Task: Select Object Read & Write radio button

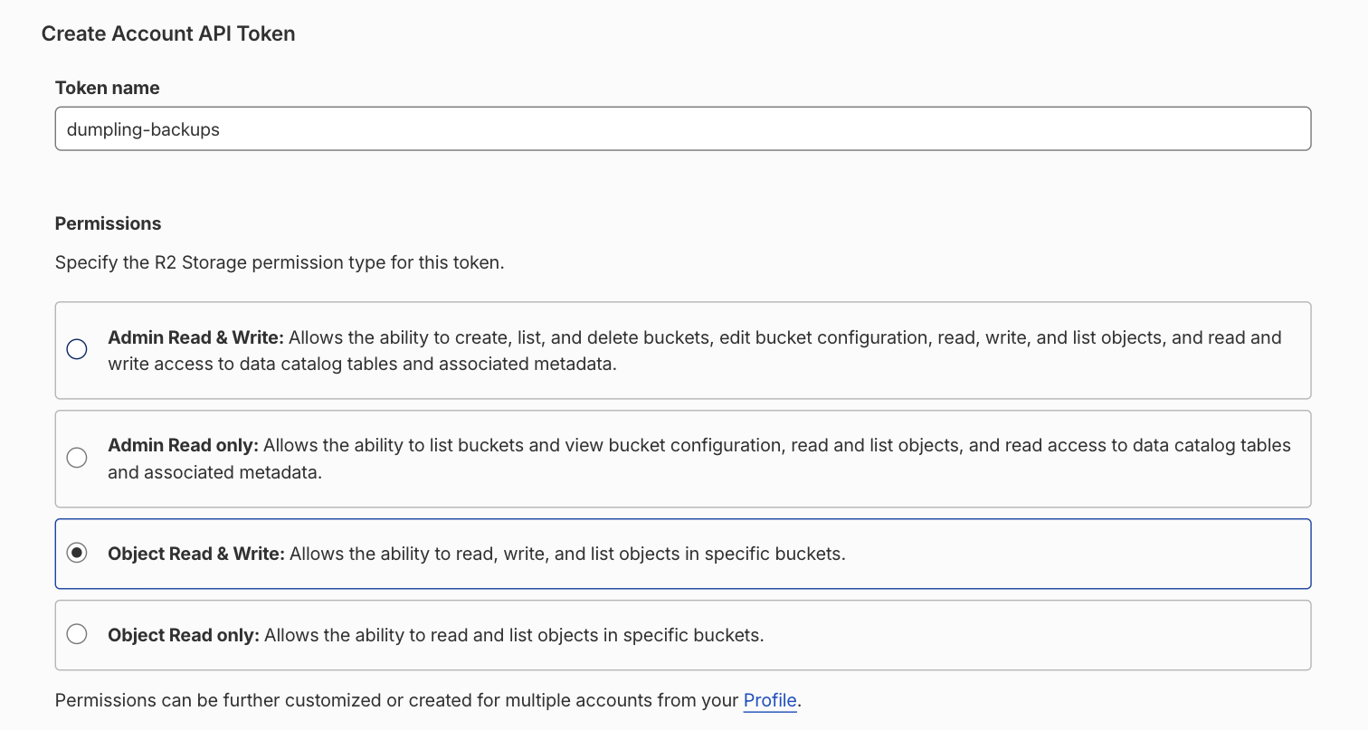Action: pyautogui.click(x=77, y=553)
